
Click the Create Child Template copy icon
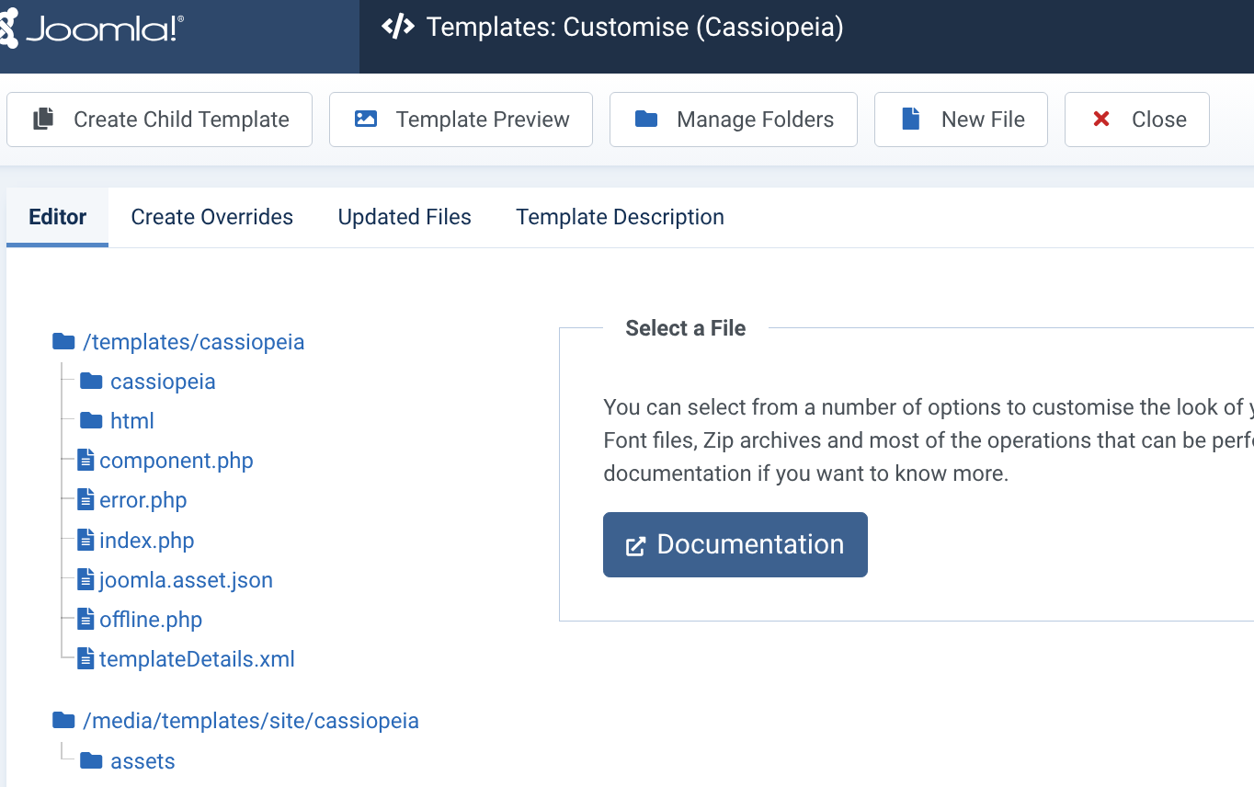(43, 120)
